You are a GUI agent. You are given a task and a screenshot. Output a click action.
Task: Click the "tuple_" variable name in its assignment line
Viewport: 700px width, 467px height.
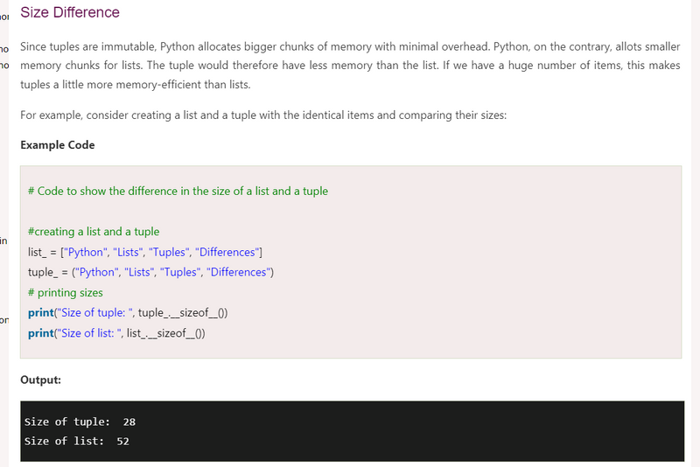click(x=42, y=272)
